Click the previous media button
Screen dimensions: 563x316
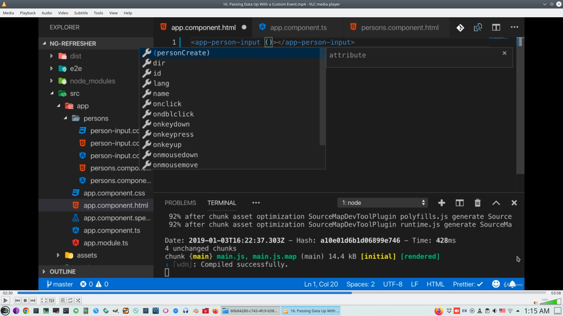tap(18, 300)
